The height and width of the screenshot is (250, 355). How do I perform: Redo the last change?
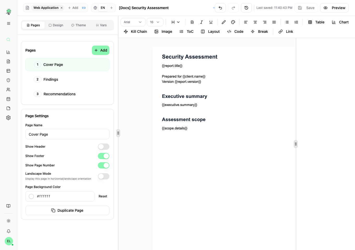coord(233,8)
